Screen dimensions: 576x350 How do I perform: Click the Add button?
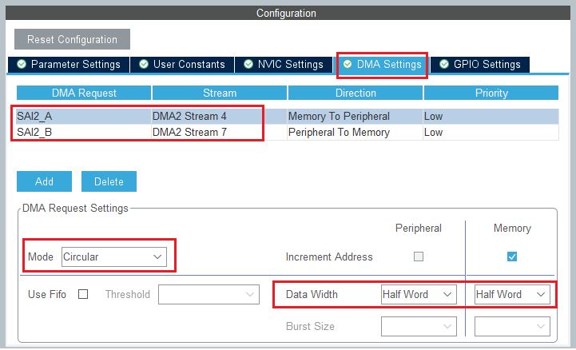tap(45, 181)
